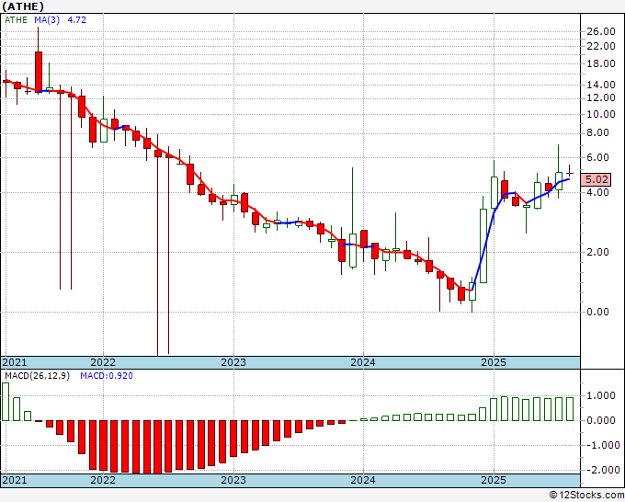
Task: Click the 18.00 price axis label
Action: pos(601,63)
